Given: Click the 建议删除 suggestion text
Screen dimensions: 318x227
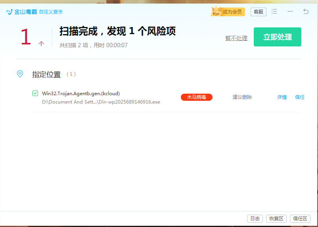Looking at the screenshot, I should tap(242, 97).
